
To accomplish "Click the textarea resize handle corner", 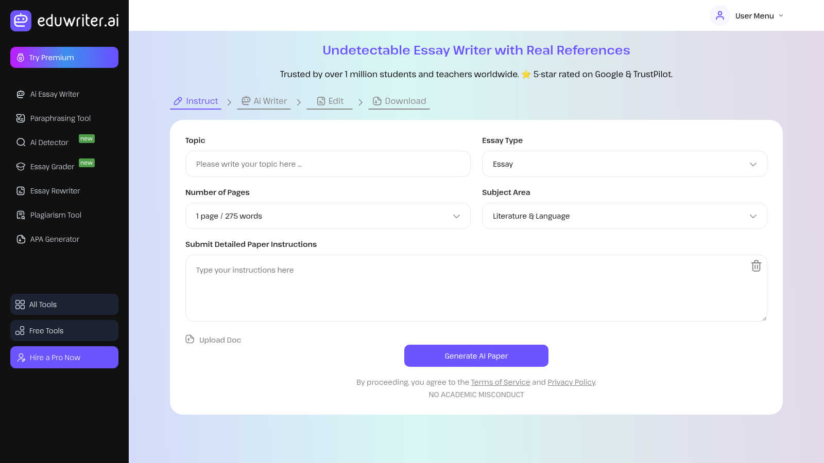I will (764, 318).
